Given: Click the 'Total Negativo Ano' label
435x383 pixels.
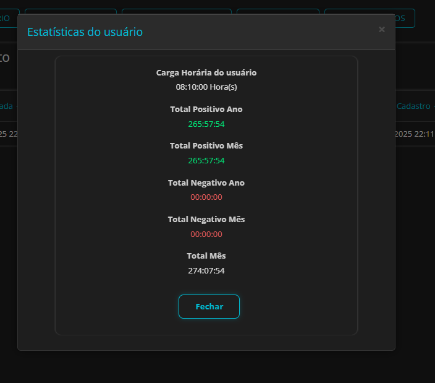Looking at the screenshot, I should click(206, 183).
